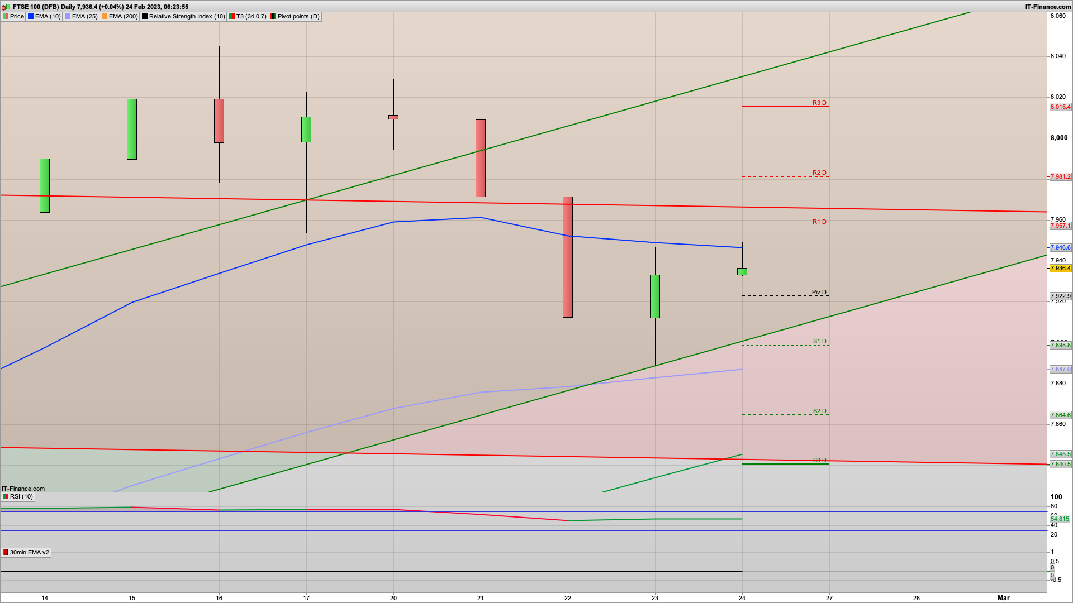Click the Price indicator color icon
This screenshot has height=603, width=1073.
point(6,17)
